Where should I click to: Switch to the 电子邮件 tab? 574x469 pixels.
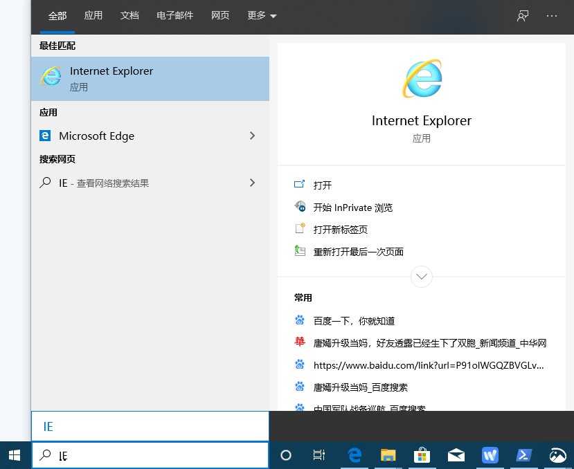tap(174, 16)
